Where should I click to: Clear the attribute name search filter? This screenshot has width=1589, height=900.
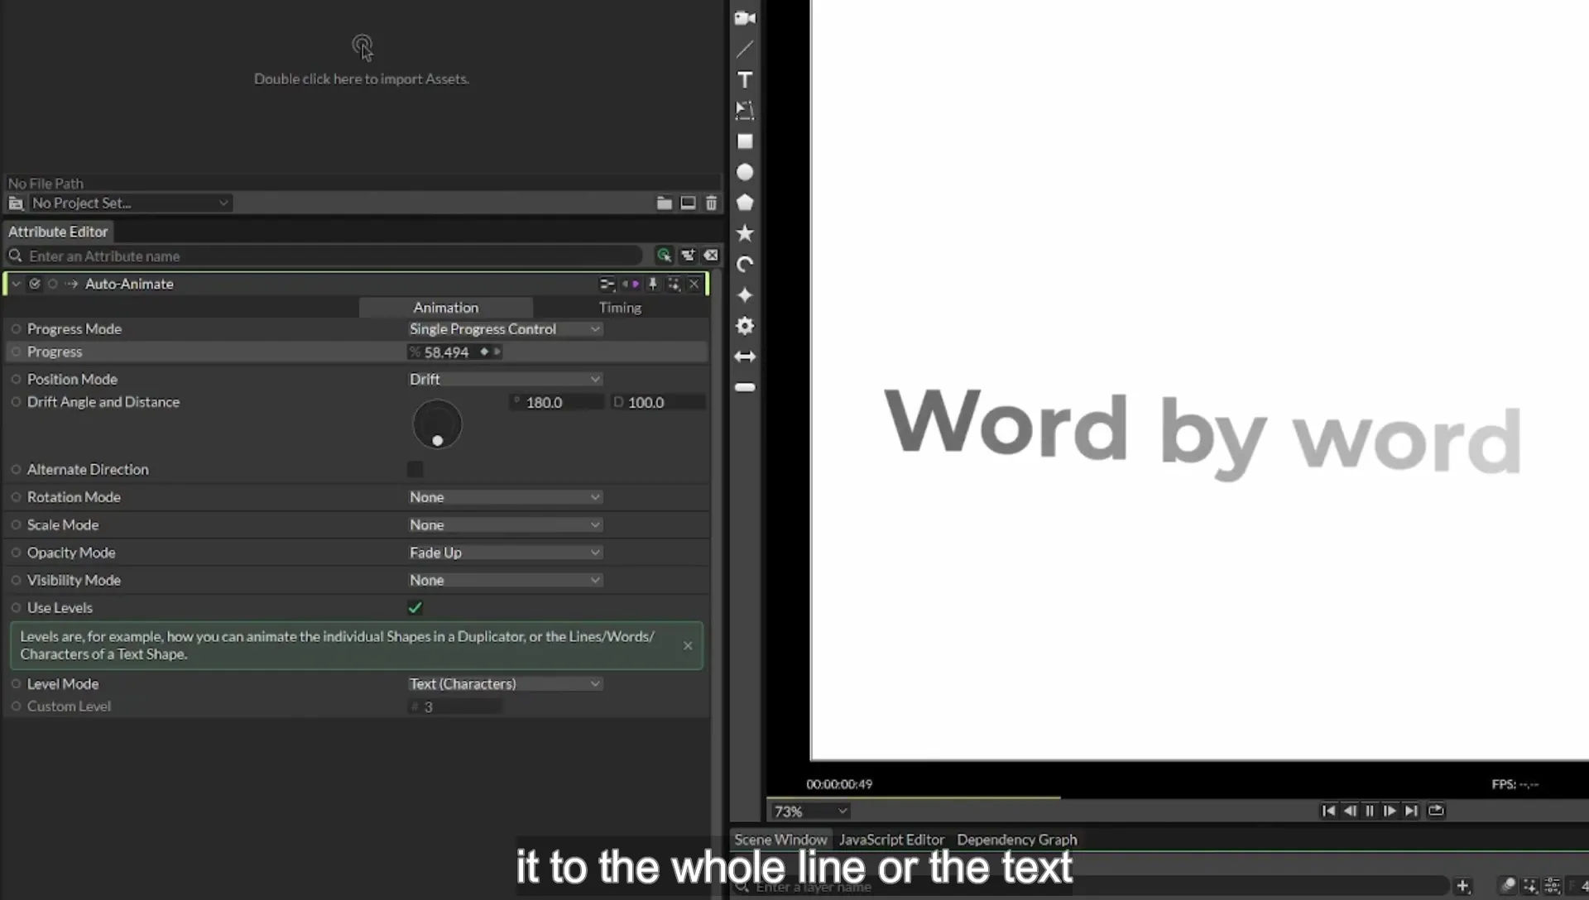(x=711, y=256)
